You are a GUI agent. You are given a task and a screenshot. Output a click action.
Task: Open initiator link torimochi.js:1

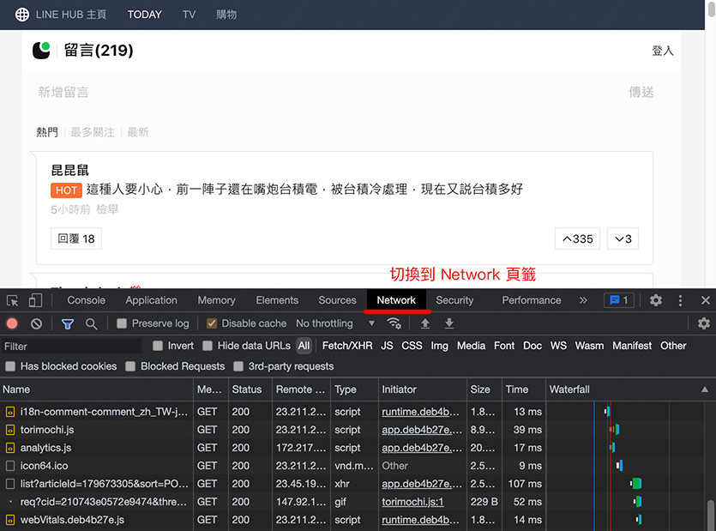(412, 502)
